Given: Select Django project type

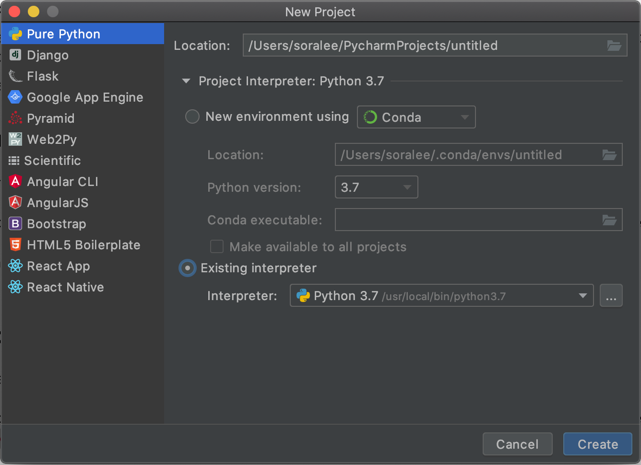Looking at the screenshot, I should click(x=83, y=55).
